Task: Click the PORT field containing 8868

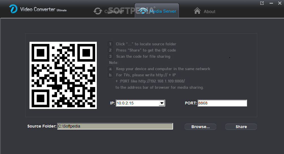Action: [x=222, y=103]
